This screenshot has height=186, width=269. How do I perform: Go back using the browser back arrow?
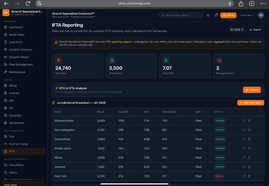coord(6,3)
